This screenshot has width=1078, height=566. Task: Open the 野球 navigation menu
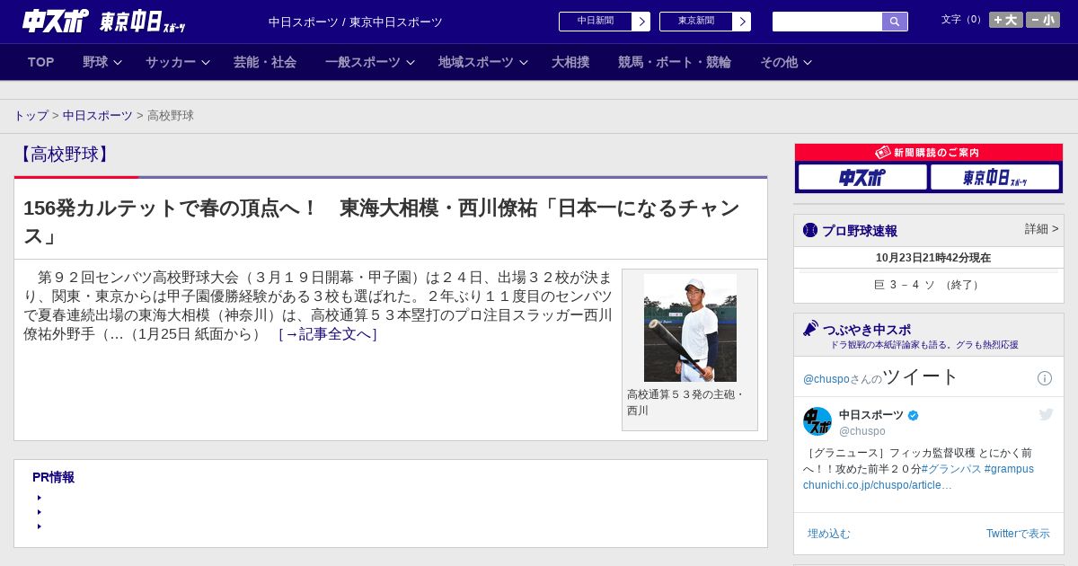coord(95,62)
